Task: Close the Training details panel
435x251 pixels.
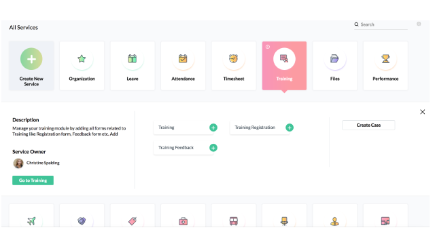Action: pos(423,112)
